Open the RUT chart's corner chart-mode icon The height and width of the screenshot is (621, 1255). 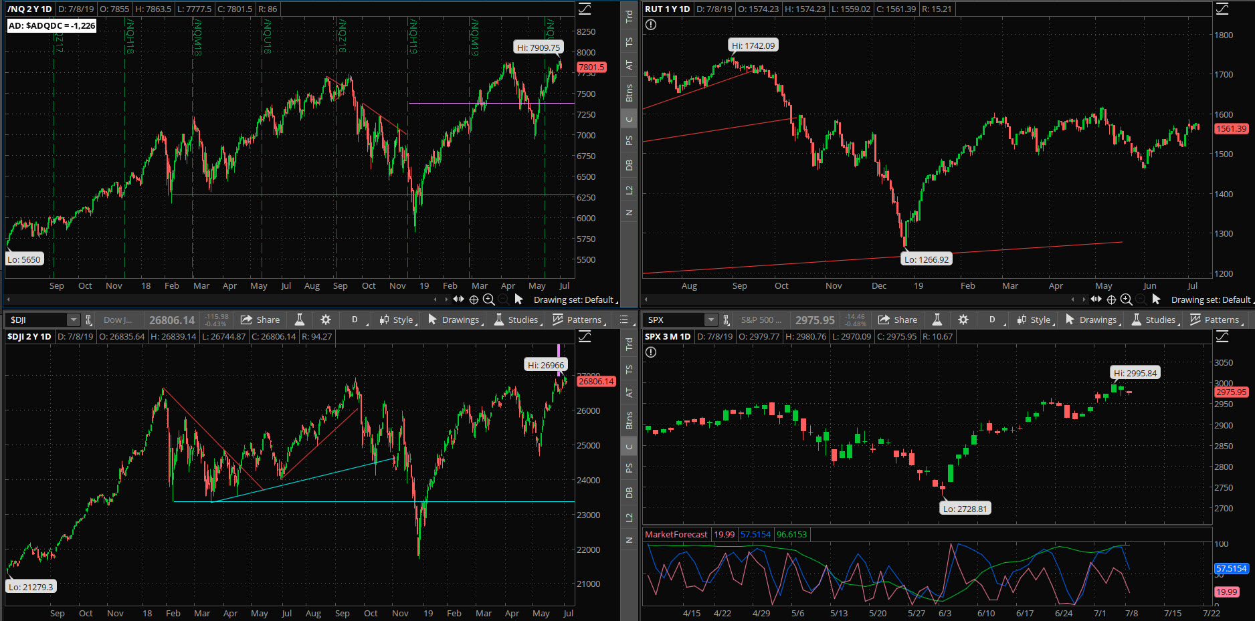point(1222,9)
